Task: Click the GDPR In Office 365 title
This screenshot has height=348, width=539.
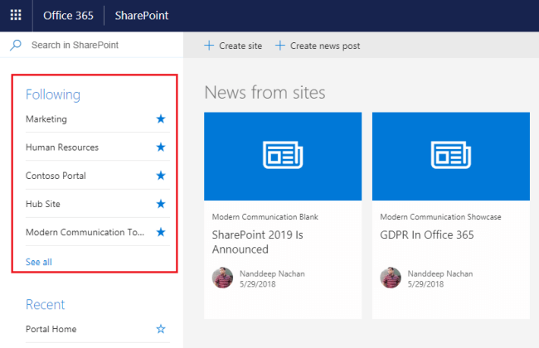Action: point(427,234)
